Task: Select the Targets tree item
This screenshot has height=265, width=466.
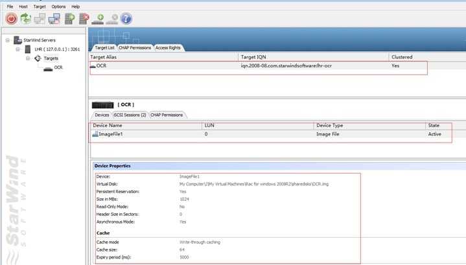Action: [x=51, y=58]
